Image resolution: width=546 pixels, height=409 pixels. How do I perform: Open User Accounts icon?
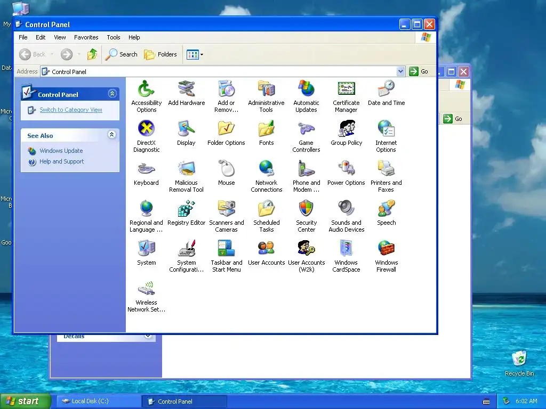[267, 249]
